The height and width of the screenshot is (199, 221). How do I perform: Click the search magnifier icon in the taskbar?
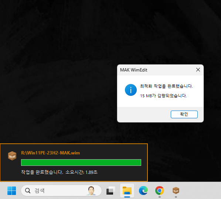pyautogui.click(x=28, y=191)
